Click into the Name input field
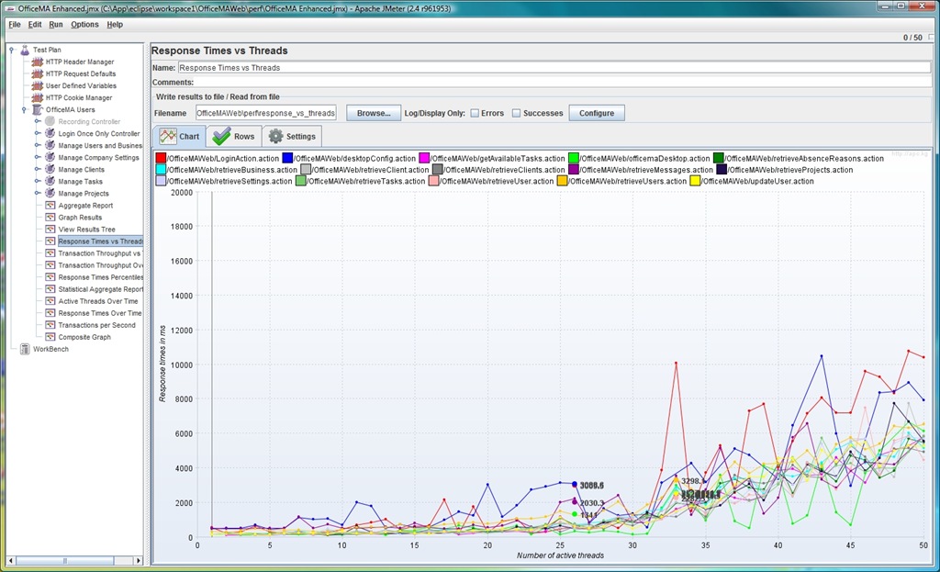Screen dimensions: 940x572 pyautogui.click(x=554, y=68)
